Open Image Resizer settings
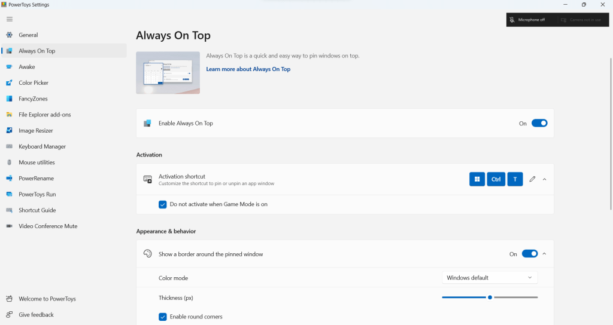The image size is (613, 325). pyautogui.click(x=64, y=130)
